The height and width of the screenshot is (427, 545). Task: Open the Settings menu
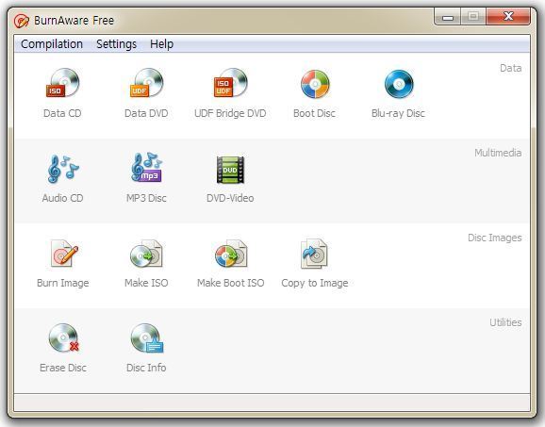tap(116, 44)
